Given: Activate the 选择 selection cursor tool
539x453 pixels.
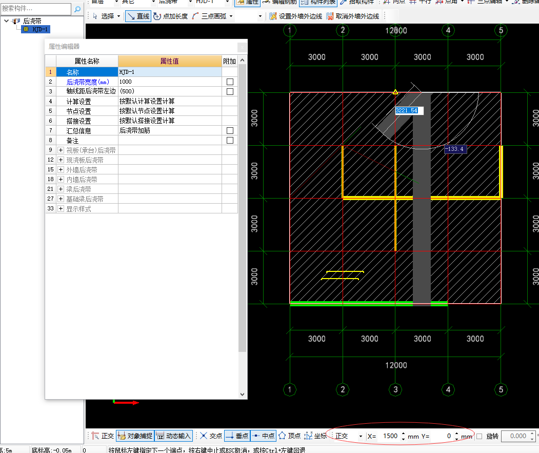Looking at the screenshot, I should coord(104,16).
